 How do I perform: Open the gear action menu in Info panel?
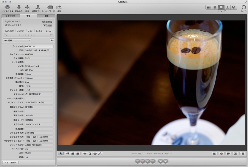click(x=52, y=40)
